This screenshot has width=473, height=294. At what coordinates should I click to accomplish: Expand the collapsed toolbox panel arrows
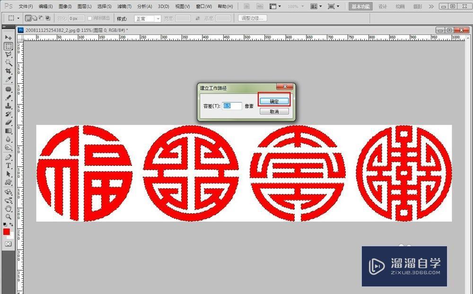[4, 27]
